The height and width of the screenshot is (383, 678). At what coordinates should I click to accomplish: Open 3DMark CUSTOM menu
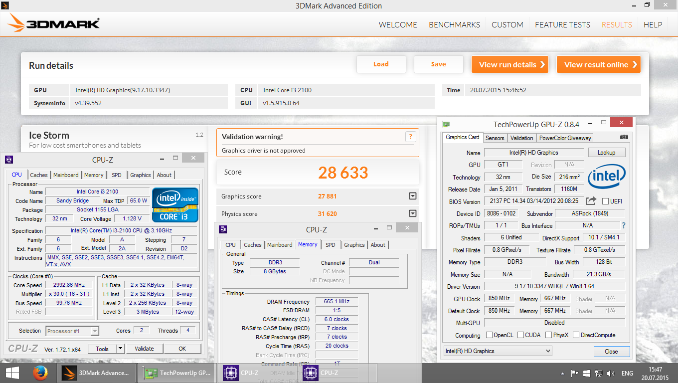pos(507,24)
